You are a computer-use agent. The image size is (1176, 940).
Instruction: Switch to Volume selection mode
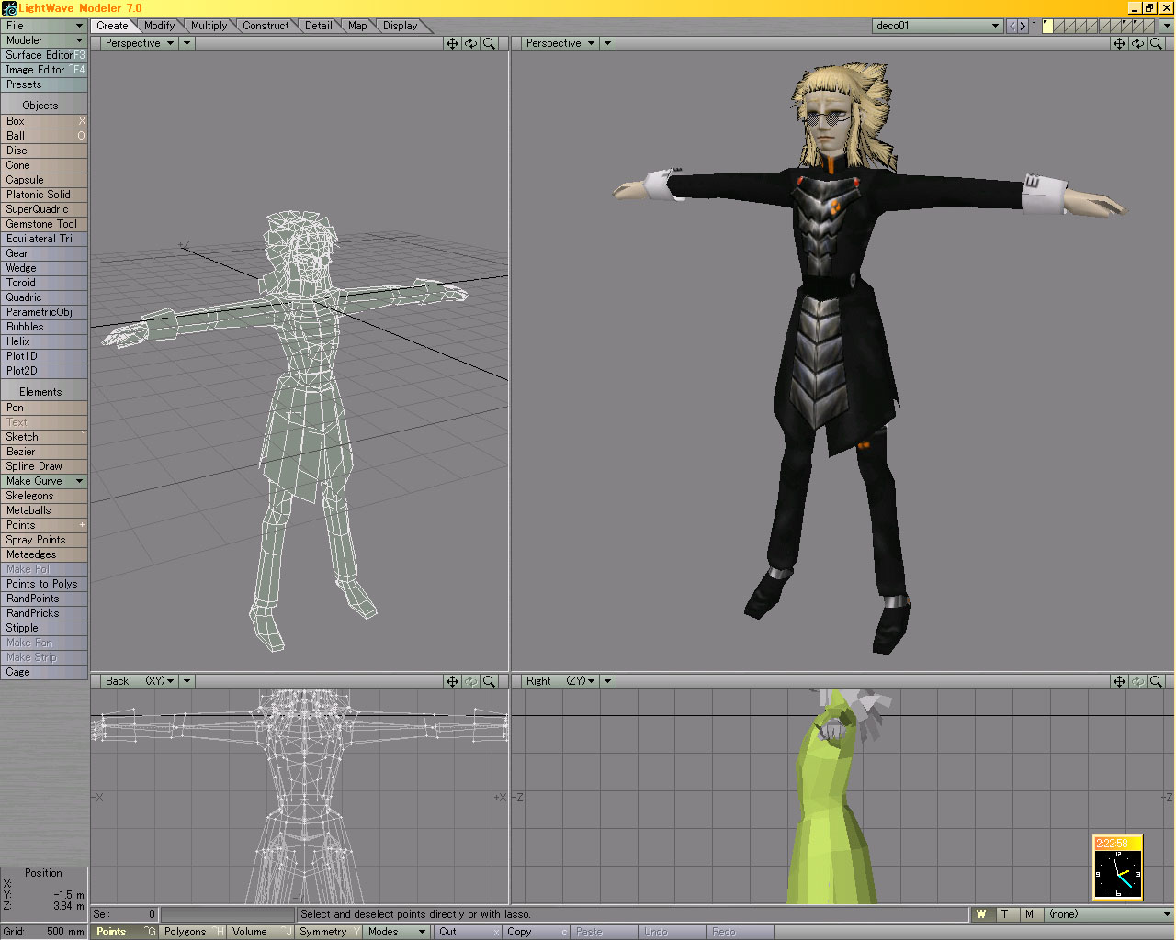[260, 932]
